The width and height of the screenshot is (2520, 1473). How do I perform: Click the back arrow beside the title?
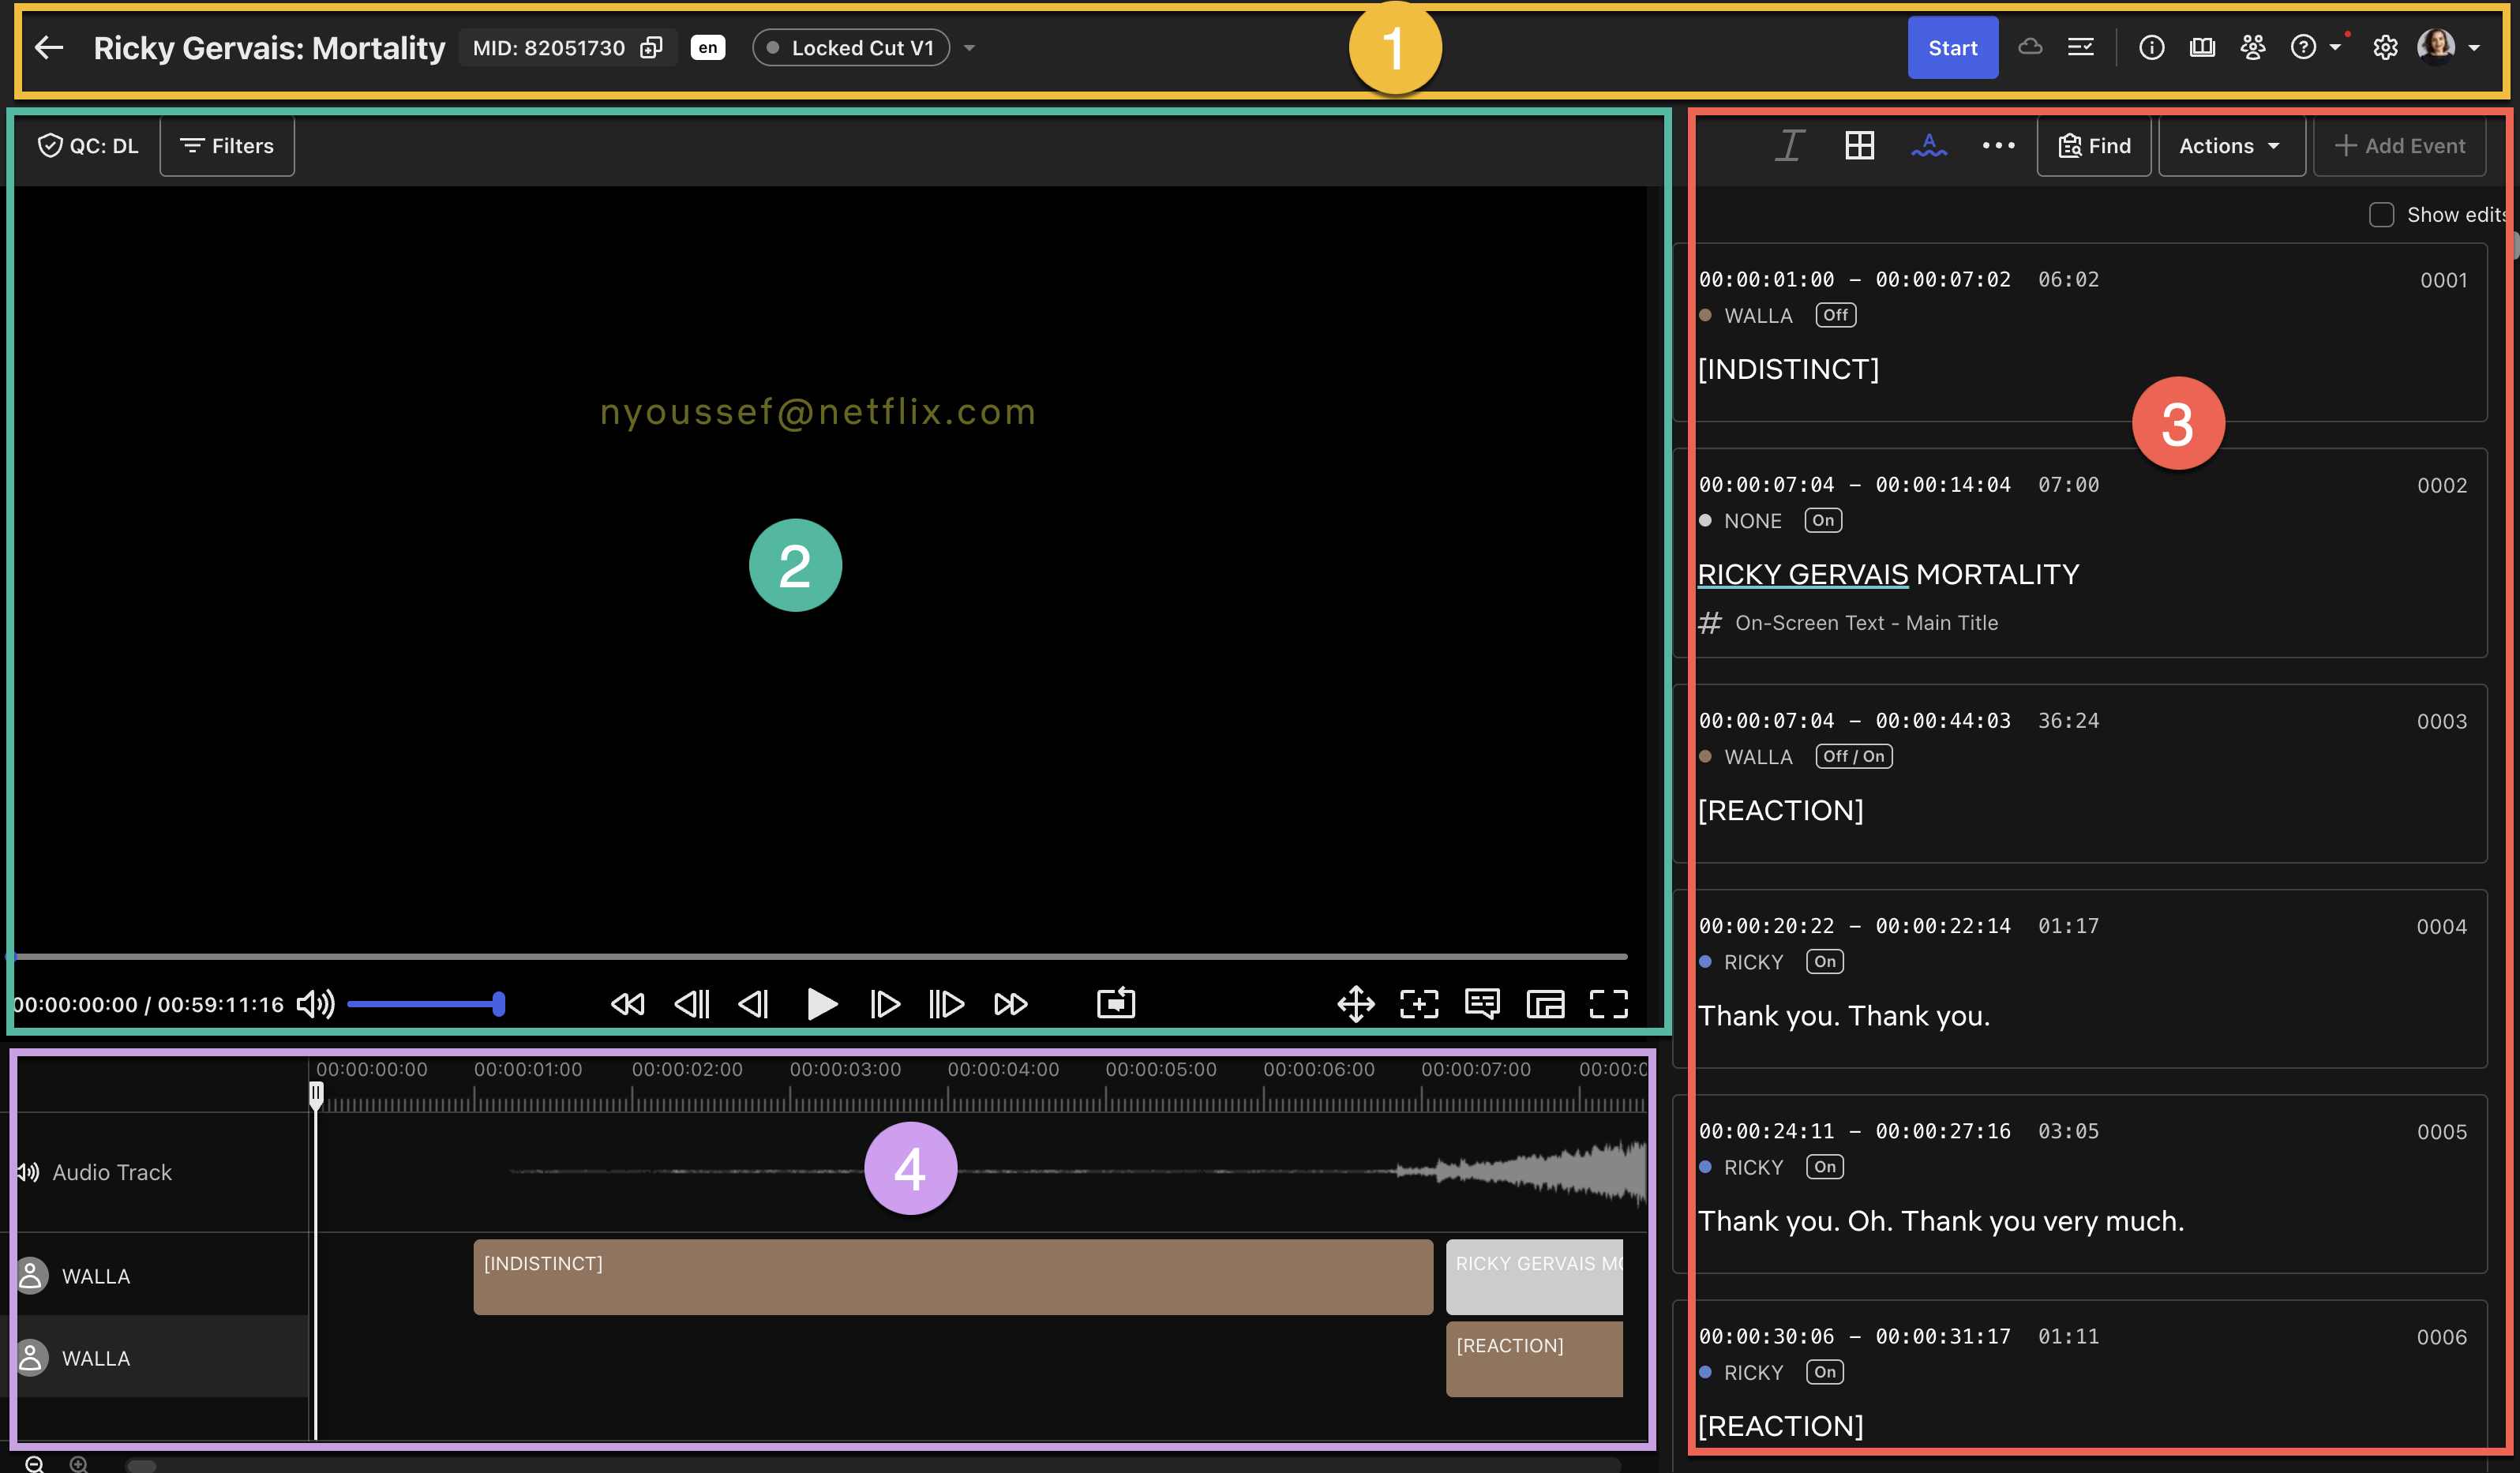point(49,47)
